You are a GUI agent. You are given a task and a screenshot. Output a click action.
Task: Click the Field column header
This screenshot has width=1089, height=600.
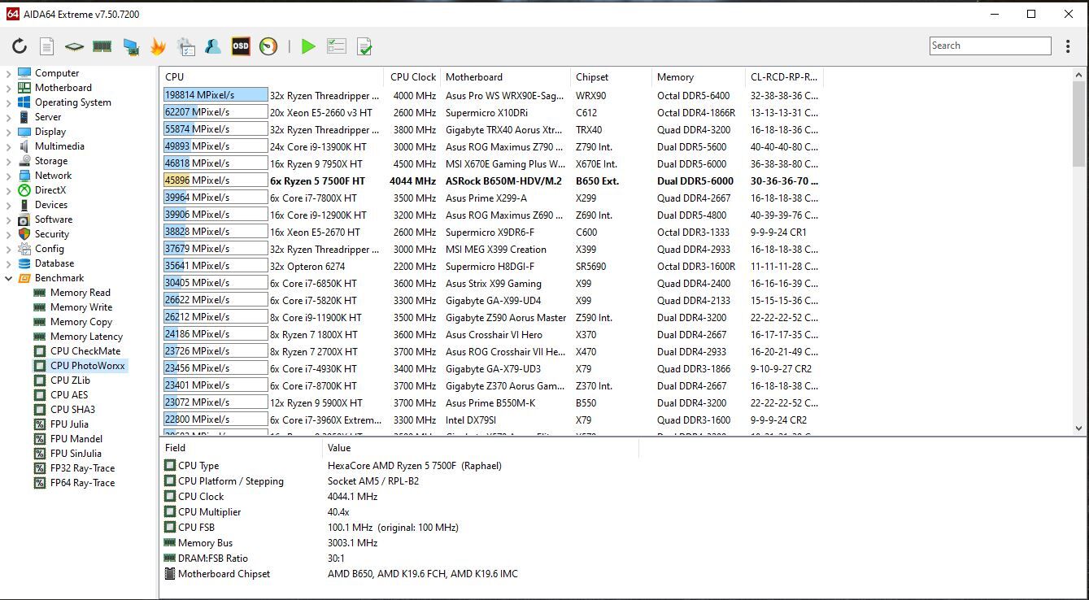click(242, 448)
